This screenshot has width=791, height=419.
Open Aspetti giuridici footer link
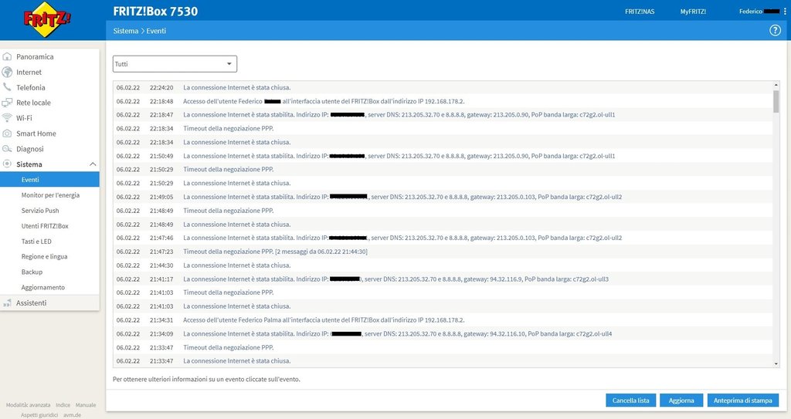point(39,415)
